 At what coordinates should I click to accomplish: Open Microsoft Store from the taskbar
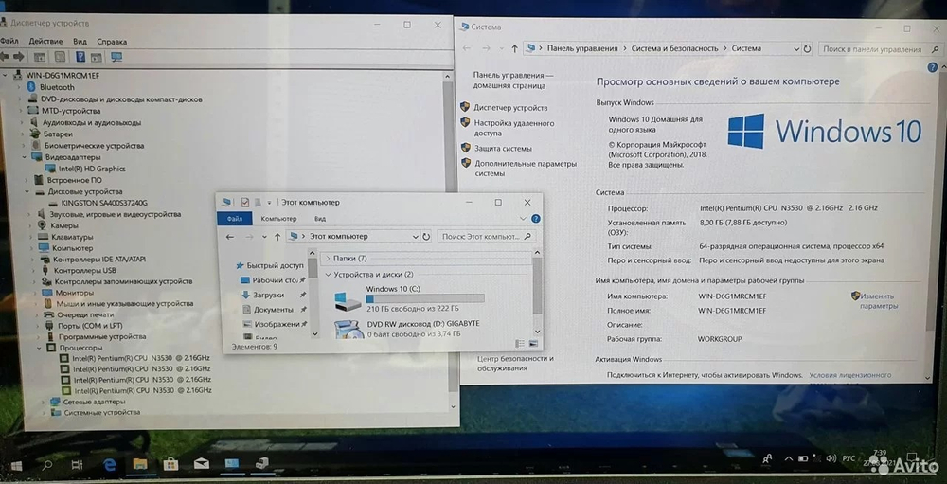point(170,463)
